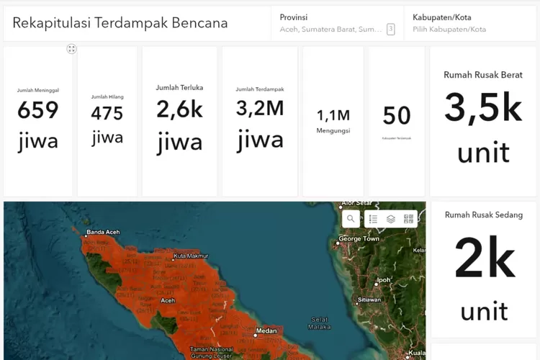Click the Aceh province label on map
Viewport: 540px width, 360px height.
point(168,300)
